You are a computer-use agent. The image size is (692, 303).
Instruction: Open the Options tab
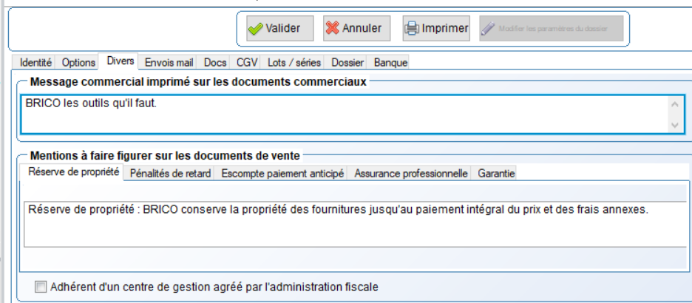point(78,63)
